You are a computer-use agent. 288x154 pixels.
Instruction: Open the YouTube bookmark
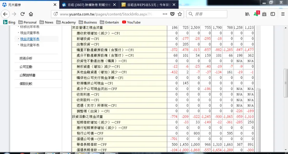pos(131,22)
